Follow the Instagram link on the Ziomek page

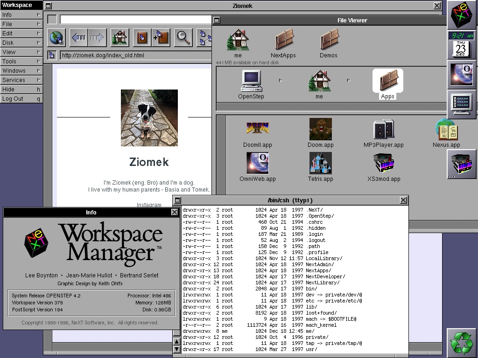pos(149,205)
